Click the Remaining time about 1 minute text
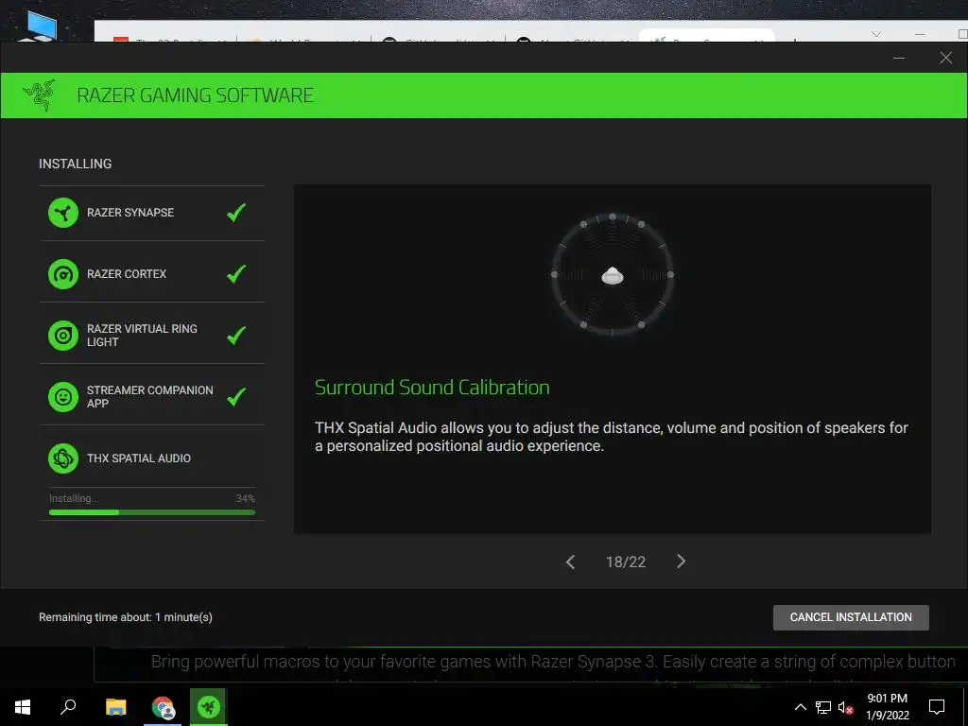 tap(126, 617)
